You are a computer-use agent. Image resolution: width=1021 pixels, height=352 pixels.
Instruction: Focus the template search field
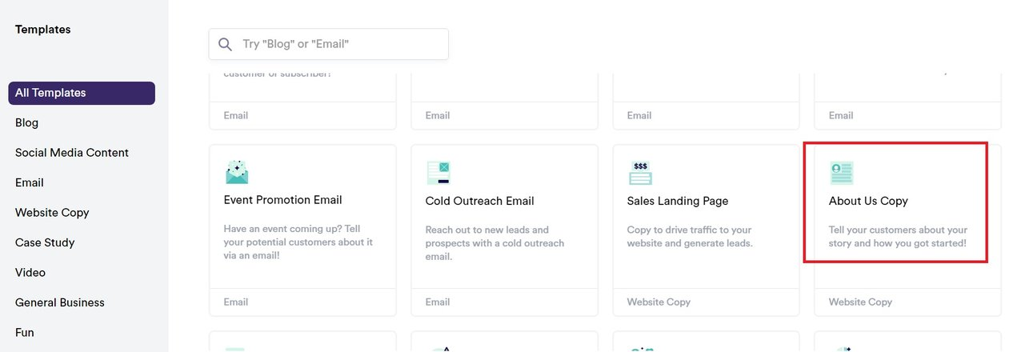pos(328,44)
